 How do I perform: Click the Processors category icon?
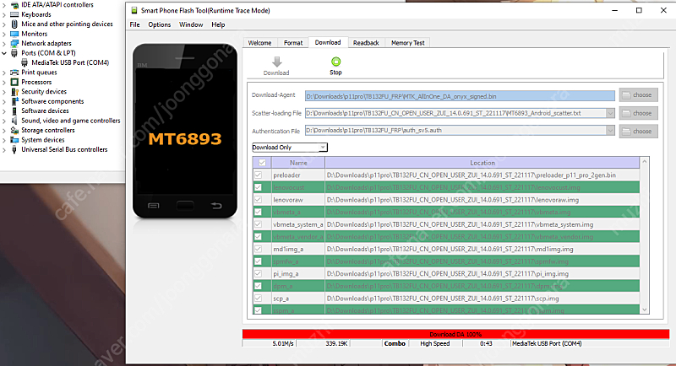15,82
